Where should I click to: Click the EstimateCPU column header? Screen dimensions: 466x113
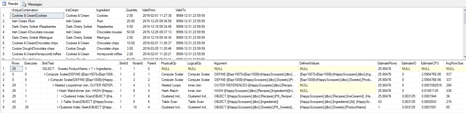pos(432,63)
